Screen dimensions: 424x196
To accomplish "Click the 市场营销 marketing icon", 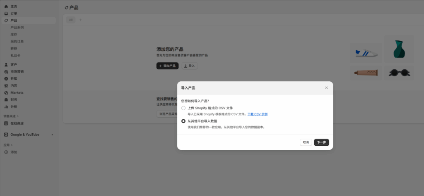I will coord(6,71).
